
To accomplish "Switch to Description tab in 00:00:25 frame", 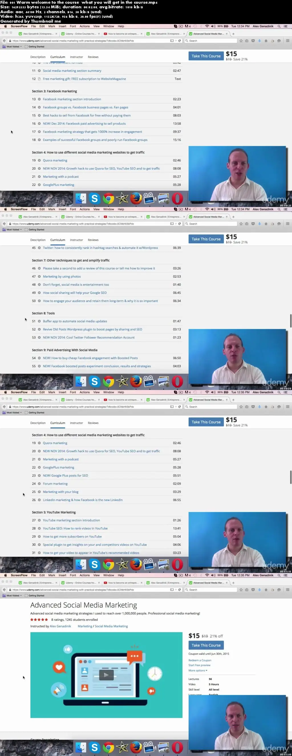I will click(38, 57).
